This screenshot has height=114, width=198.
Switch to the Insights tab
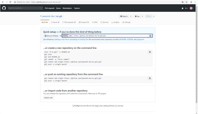115,22
